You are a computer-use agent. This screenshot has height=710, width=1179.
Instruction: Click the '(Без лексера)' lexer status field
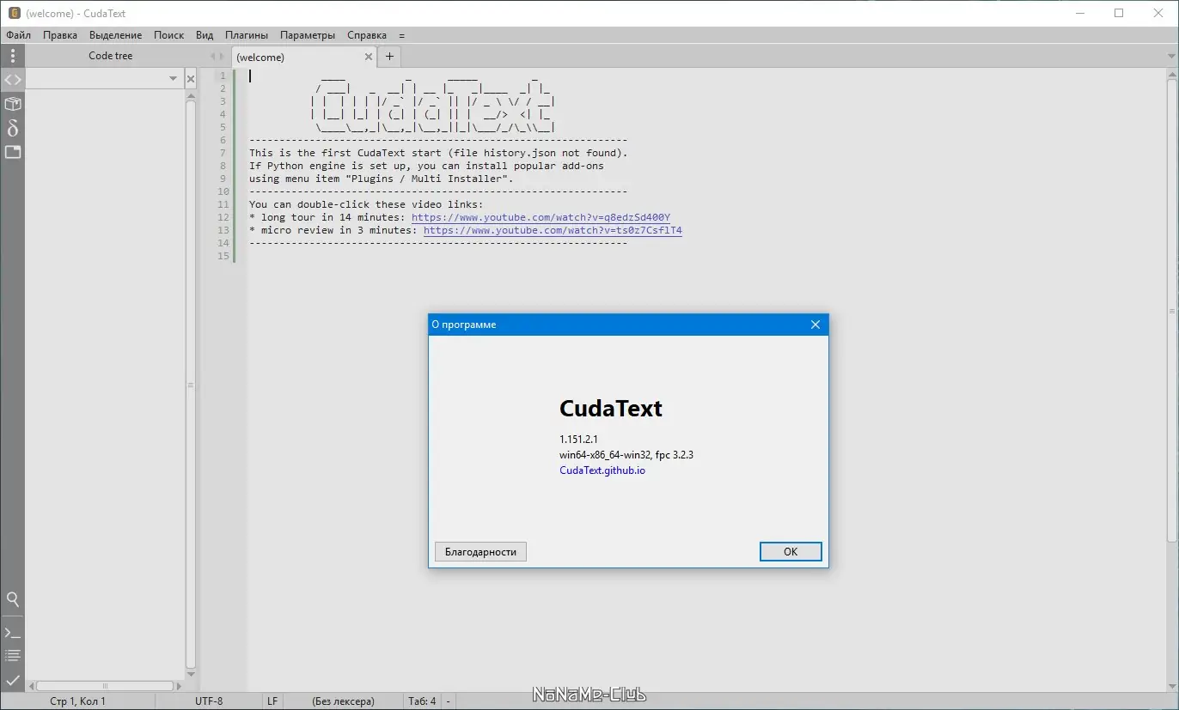344,701
